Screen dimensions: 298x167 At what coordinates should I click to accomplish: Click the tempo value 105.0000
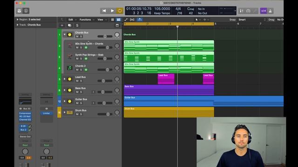pos(162,9)
